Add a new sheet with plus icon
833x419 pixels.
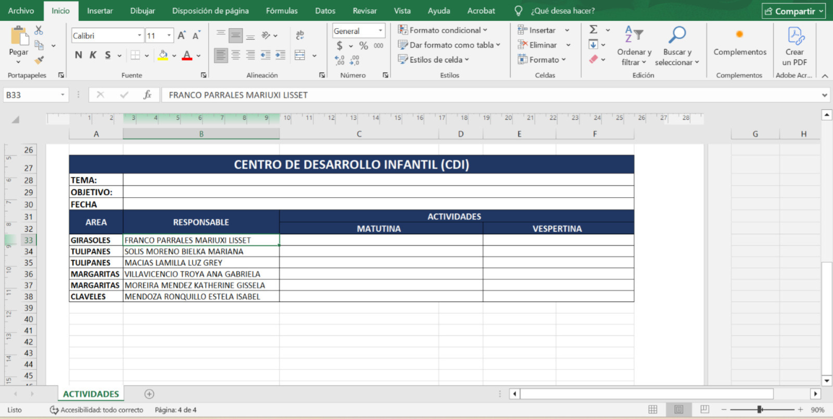(x=149, y=394)
